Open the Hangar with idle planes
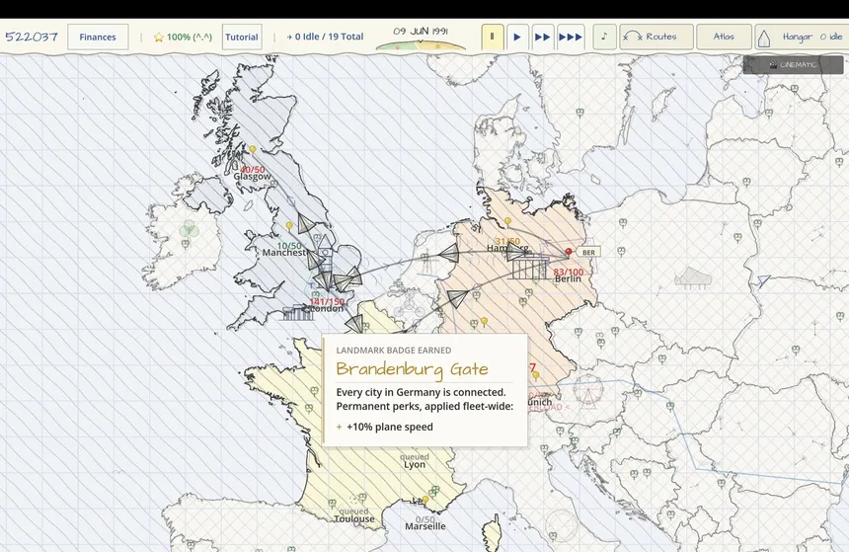This screenshot has width=849, height=552. (x=802, y=37)
